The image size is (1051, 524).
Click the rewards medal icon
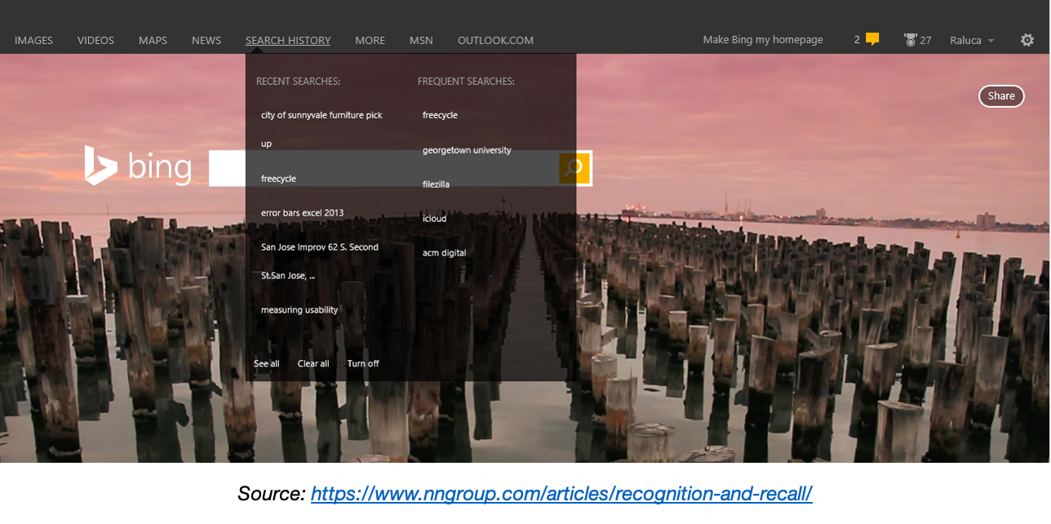(910, 40)
